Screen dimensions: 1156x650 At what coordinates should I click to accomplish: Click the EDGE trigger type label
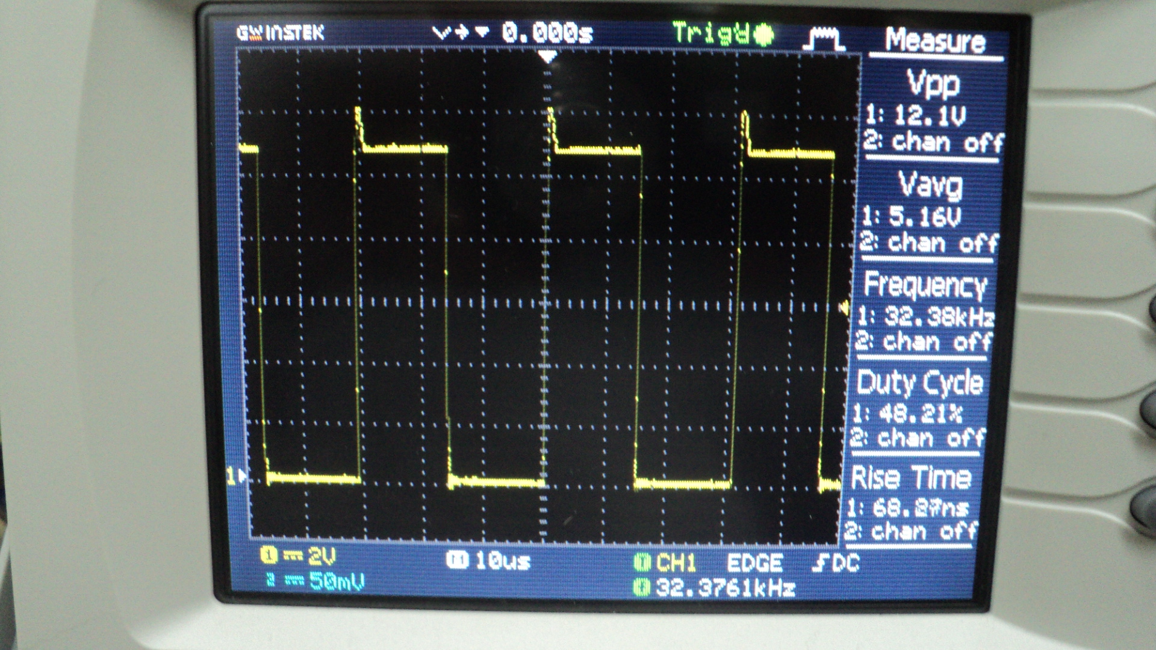pyautogui.click(x=754, y=563)
